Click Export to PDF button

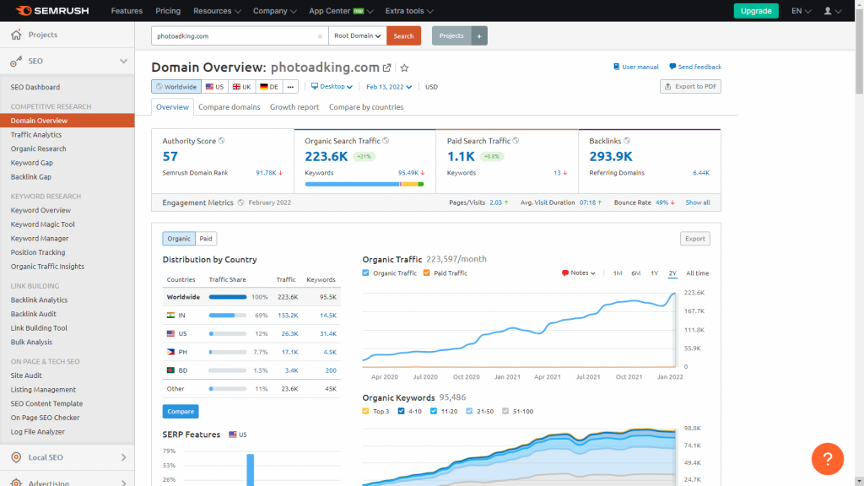pos(690,87)
